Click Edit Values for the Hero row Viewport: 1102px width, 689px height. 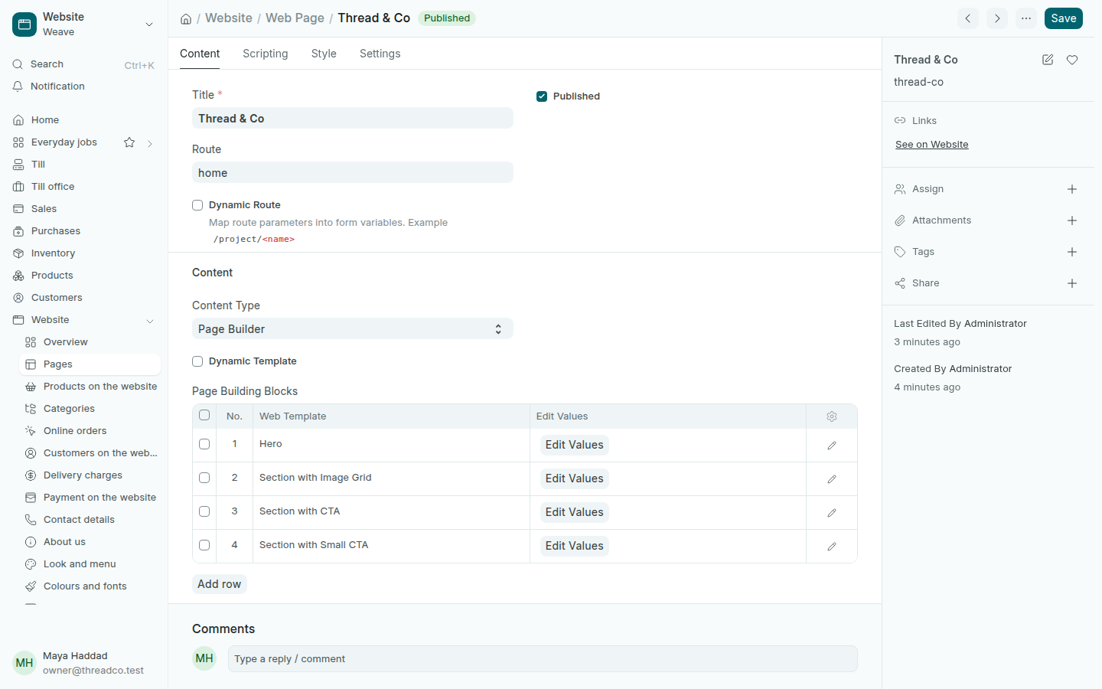coord(575,445)
